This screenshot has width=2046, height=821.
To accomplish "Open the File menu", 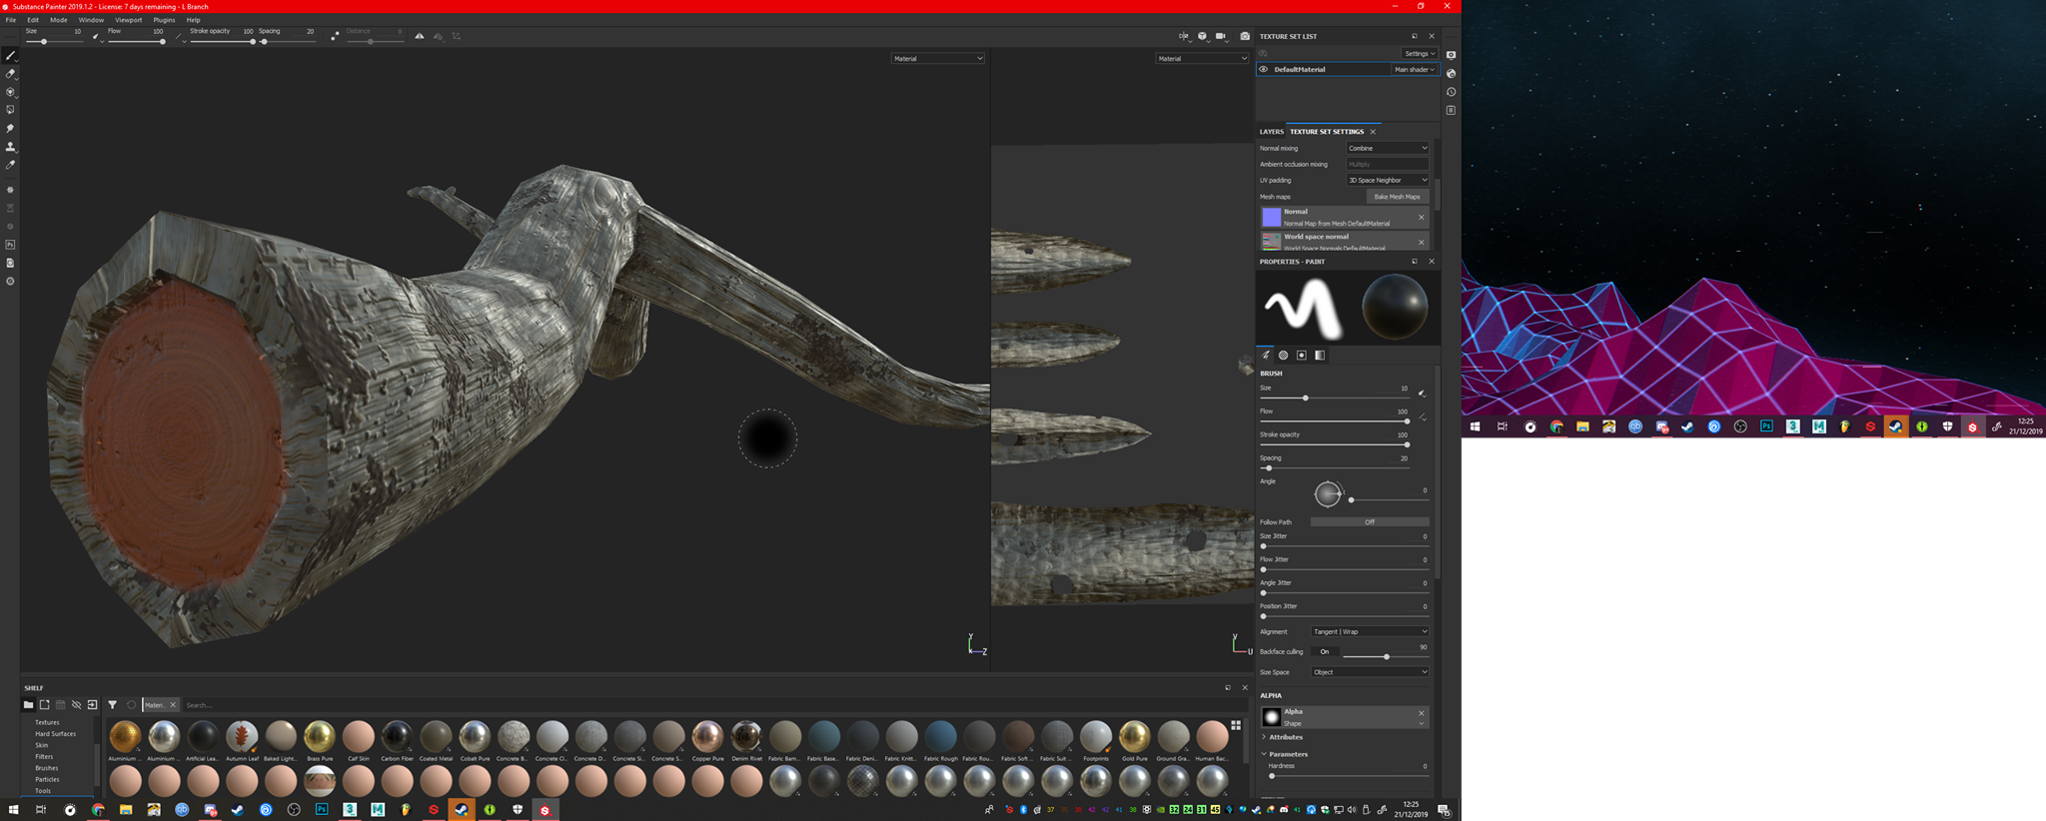I will [11, 20].
